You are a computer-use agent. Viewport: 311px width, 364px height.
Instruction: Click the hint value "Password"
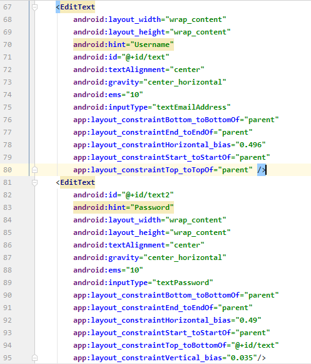tap(152, 207)
